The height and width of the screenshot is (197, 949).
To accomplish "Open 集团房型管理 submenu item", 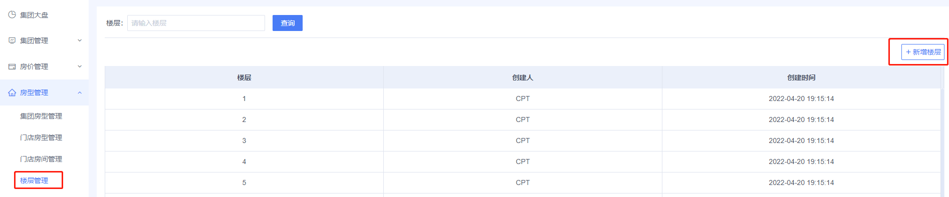I will click(x=41, y=116).
